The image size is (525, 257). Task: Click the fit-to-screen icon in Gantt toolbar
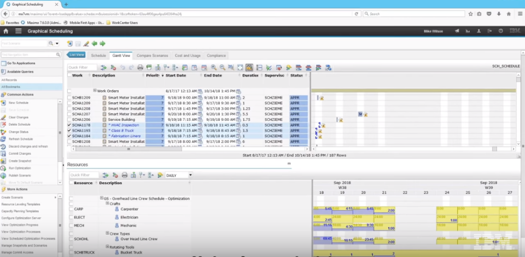pyautogui.click(x=240, y=68)
